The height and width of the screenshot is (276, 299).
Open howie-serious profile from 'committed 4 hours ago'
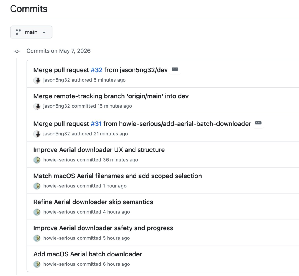(x=59, y=212)
